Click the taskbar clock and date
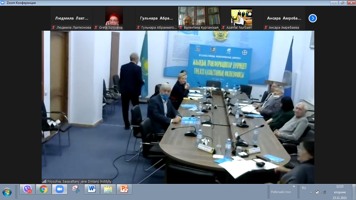Viewport: 356px width, 200px height. (x=340, y=192)
